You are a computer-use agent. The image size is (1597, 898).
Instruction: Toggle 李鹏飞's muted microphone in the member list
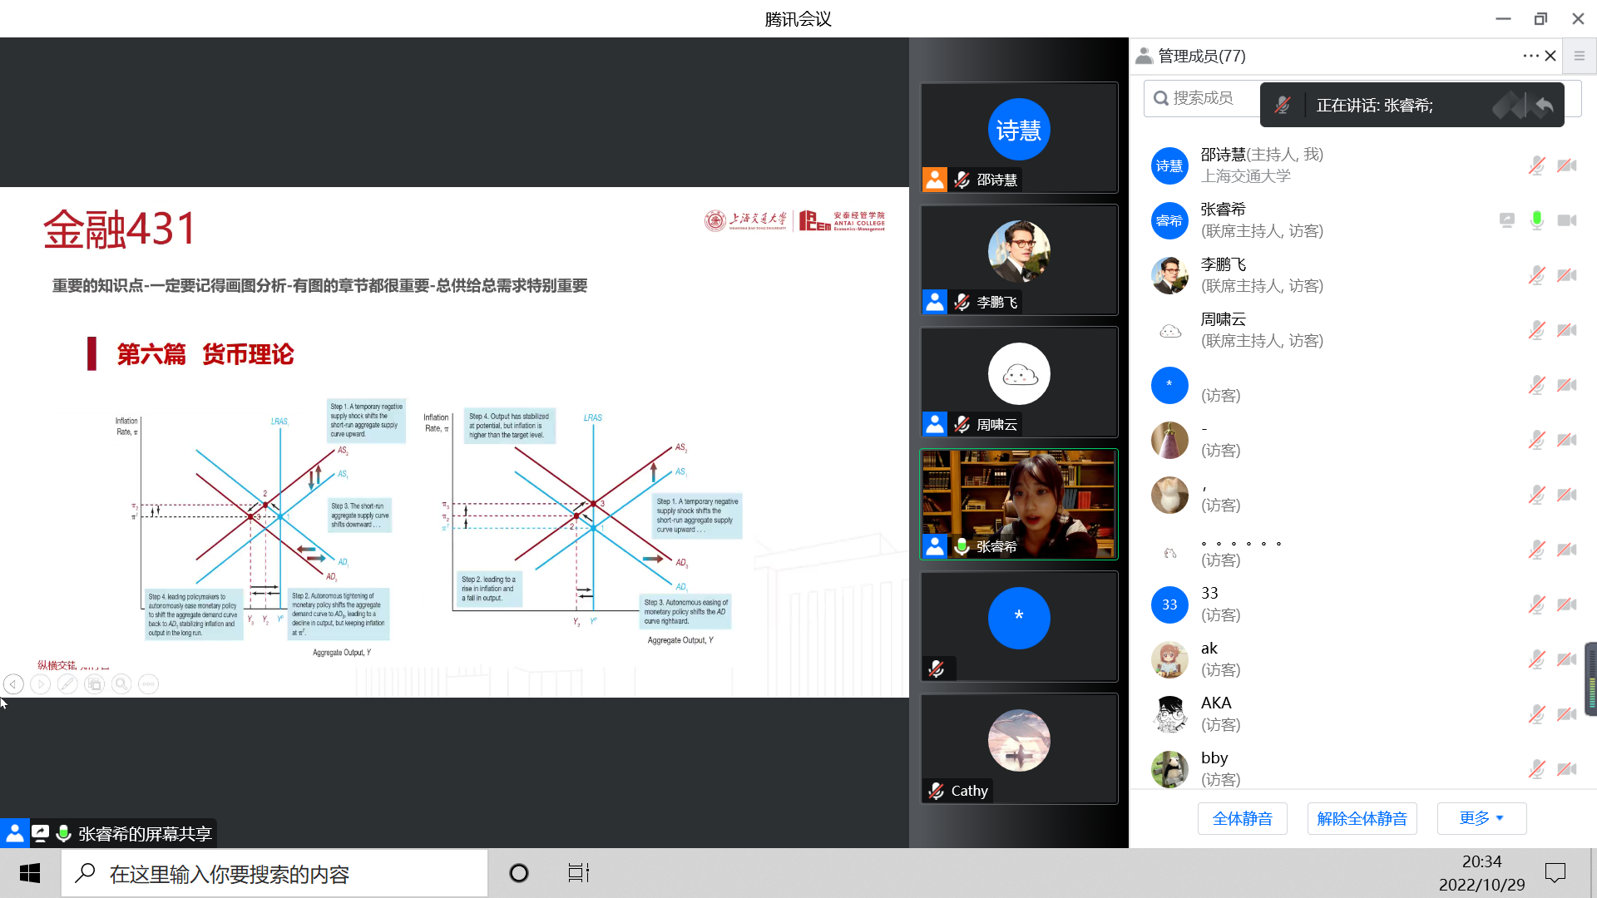(1536, 275)
